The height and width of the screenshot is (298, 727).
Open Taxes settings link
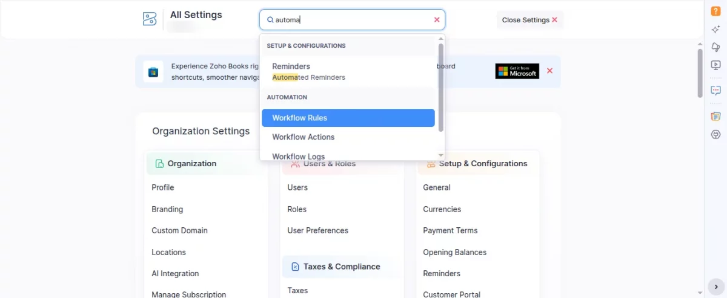(x=297, y=291)
